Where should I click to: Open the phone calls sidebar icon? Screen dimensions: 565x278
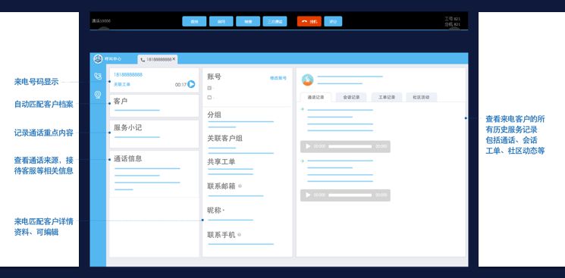[x=98, y=76]
